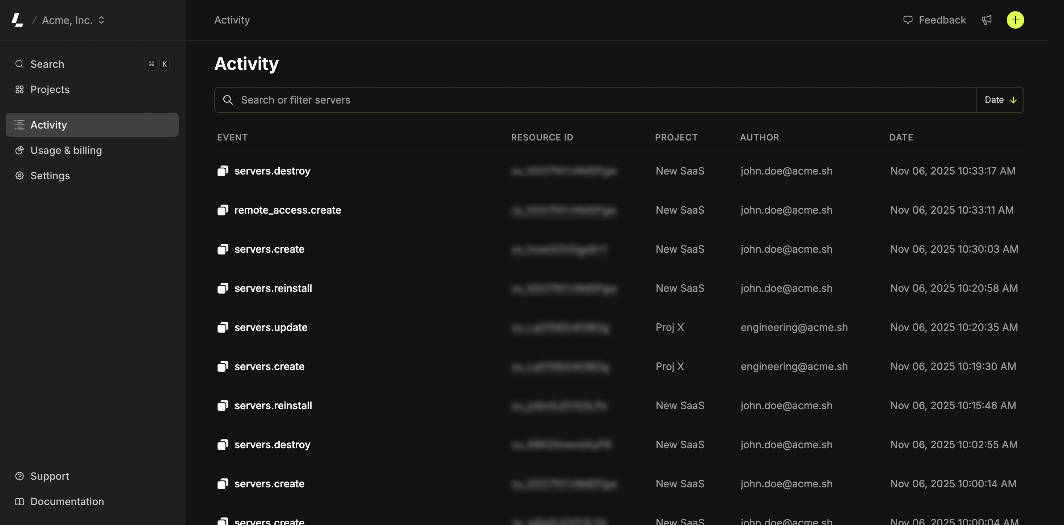This screenshot has width=1064, height=525.
Task: Click the Feedback button
Action: pyautogui.click(x=935, y=20)
